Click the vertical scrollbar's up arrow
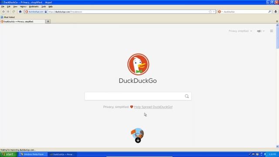Image resolution: width=279 pixels, height=157 pixels. (277, 25)
